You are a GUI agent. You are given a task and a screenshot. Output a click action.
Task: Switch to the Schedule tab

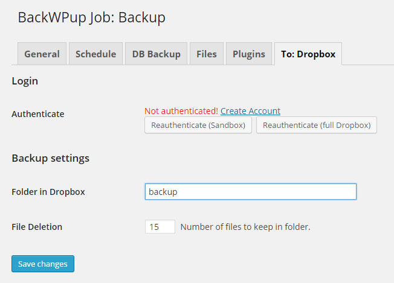[95, 54]
